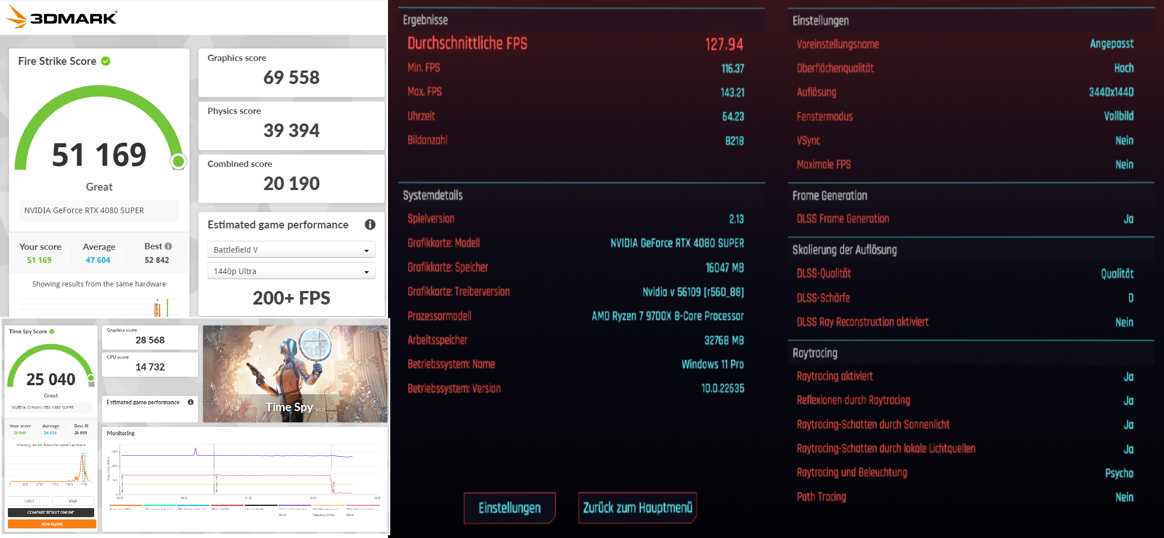
Task: Click the DLSS-Qualität value 'Qualität'
Action: [1117, 274]
